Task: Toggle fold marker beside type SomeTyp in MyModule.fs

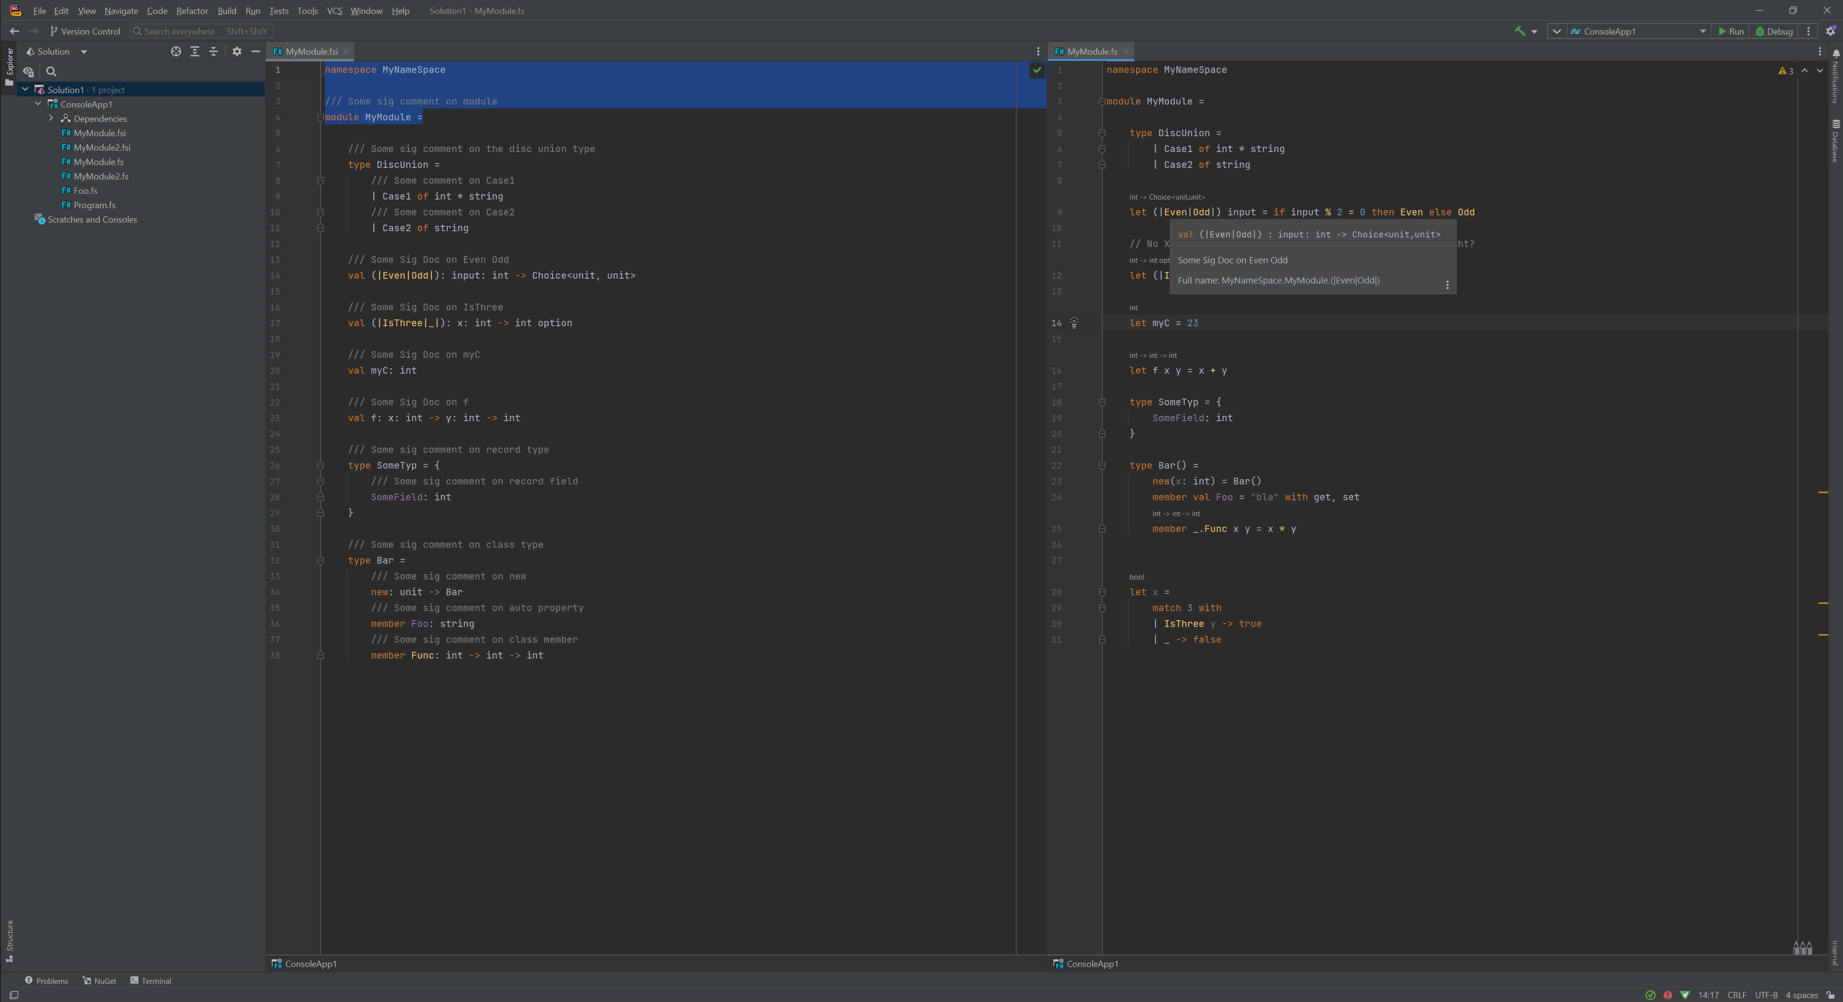Action: click(x=1102, y=402)
